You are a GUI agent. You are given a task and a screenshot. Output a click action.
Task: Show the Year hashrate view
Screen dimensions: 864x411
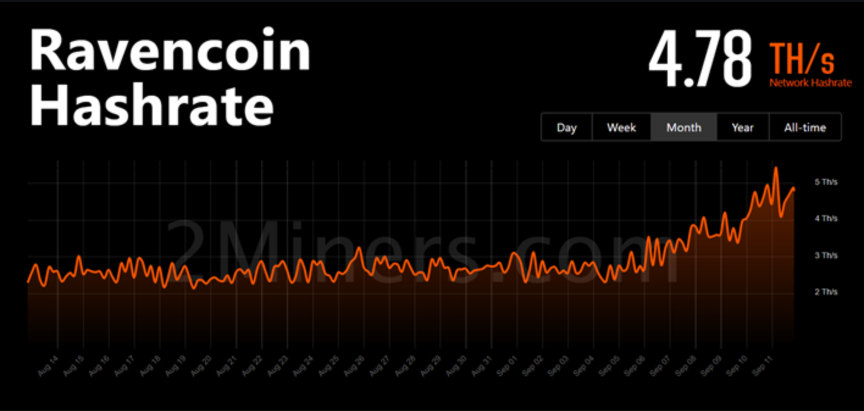(743, 127)
